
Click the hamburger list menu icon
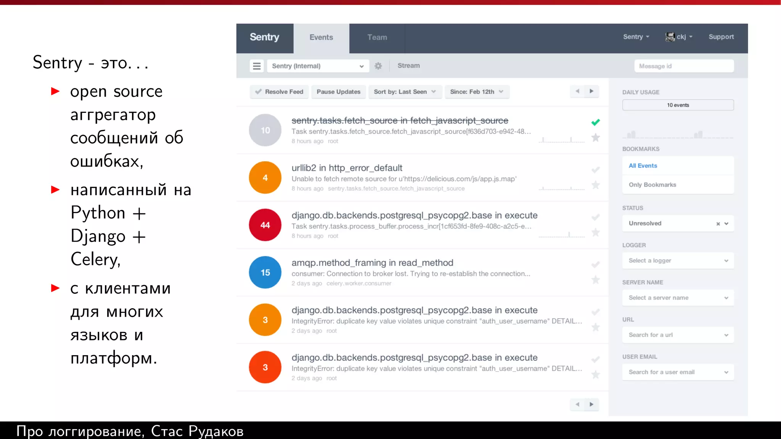coord(257,66)
